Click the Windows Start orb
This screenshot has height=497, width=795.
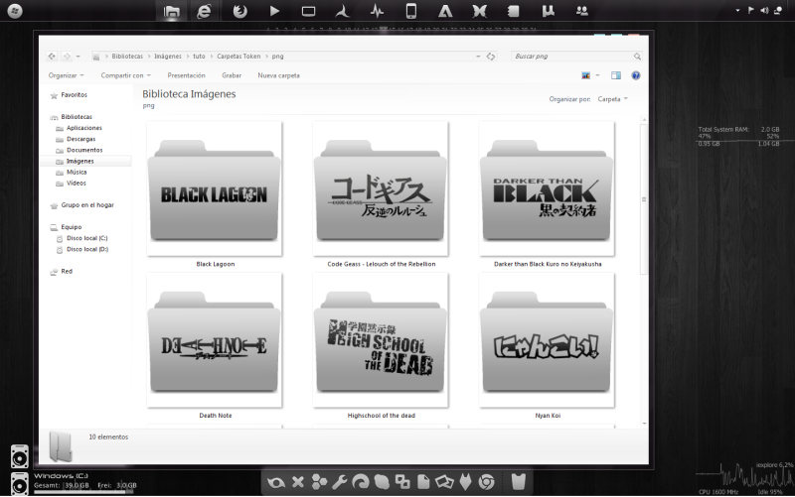pyautogui.click(x=15, y=11)
